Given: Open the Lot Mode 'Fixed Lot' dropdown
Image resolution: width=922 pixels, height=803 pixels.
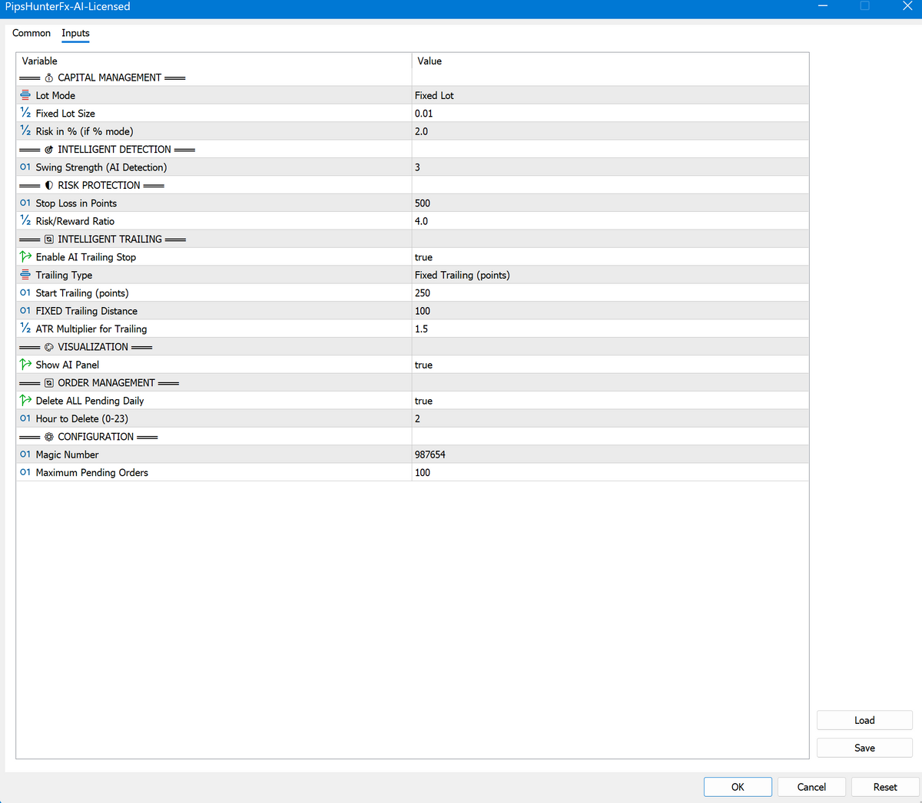Looking at the screenshot, I should [434, 95].
